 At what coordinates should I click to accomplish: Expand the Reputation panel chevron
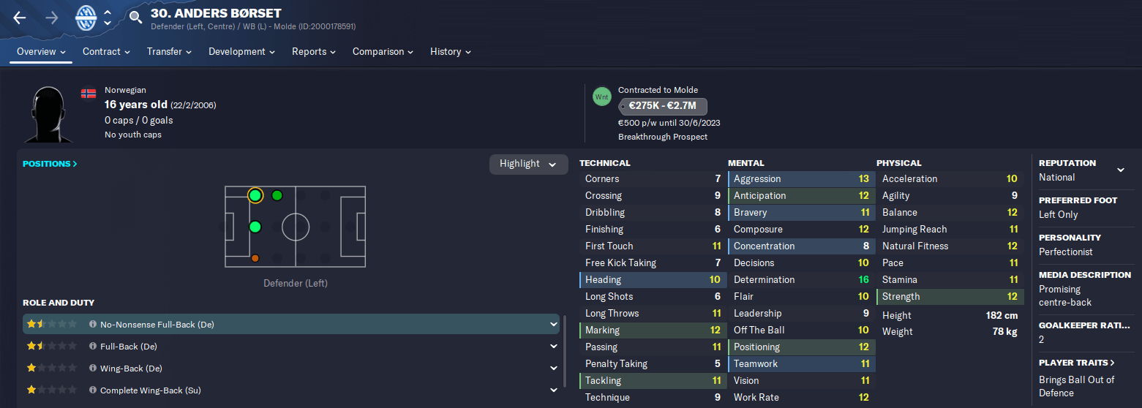point(1120,170)
